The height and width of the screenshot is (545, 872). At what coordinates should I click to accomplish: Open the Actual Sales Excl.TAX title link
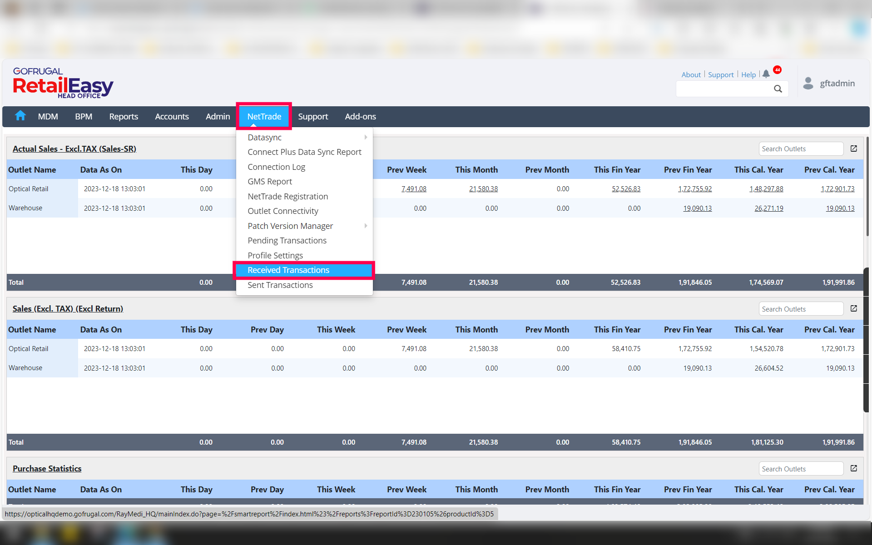[x=74, y=149]
